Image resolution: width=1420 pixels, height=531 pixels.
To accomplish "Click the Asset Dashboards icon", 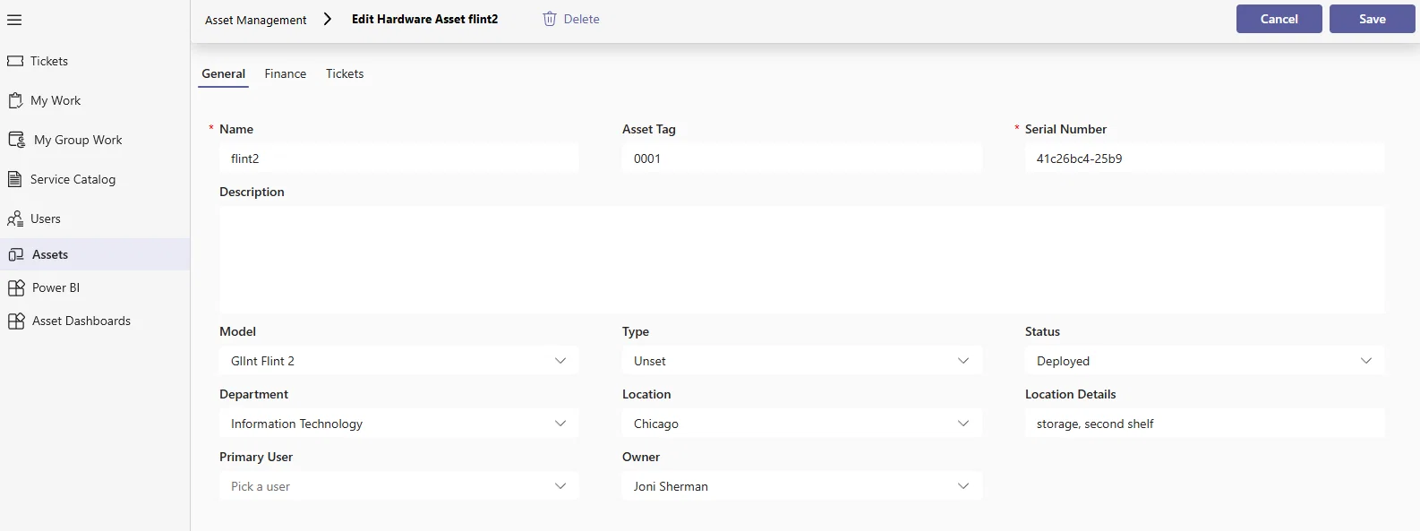I will pos(16,321).
